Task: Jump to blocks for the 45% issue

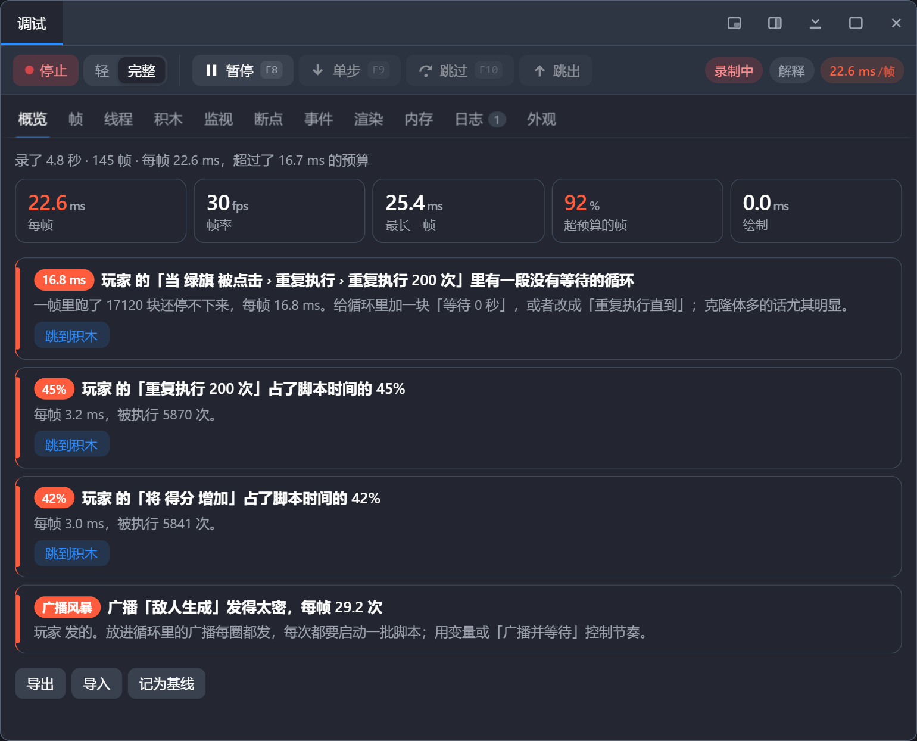Action: pyautogui.click(x=71, y=444)
